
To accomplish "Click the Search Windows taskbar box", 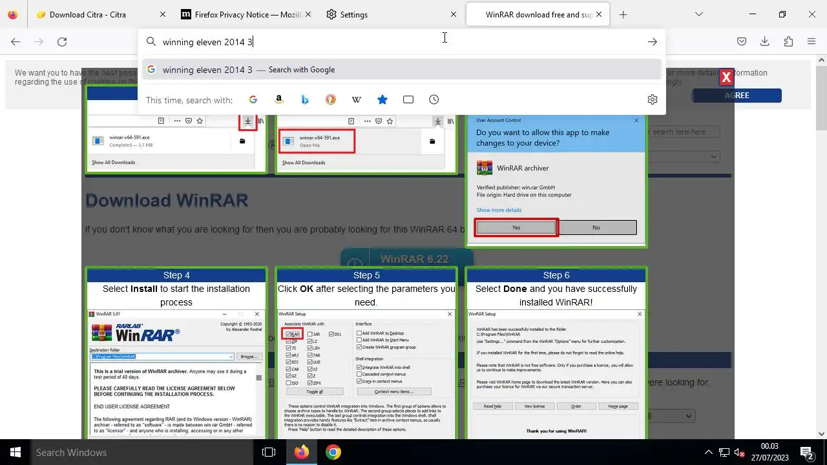I will pos(142,452).
